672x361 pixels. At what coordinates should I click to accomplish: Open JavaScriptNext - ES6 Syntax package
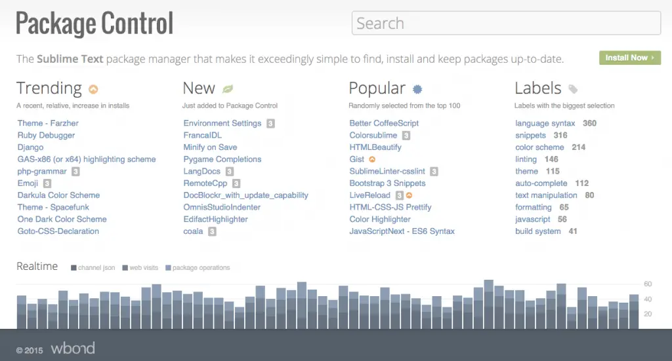click(402, 231)
